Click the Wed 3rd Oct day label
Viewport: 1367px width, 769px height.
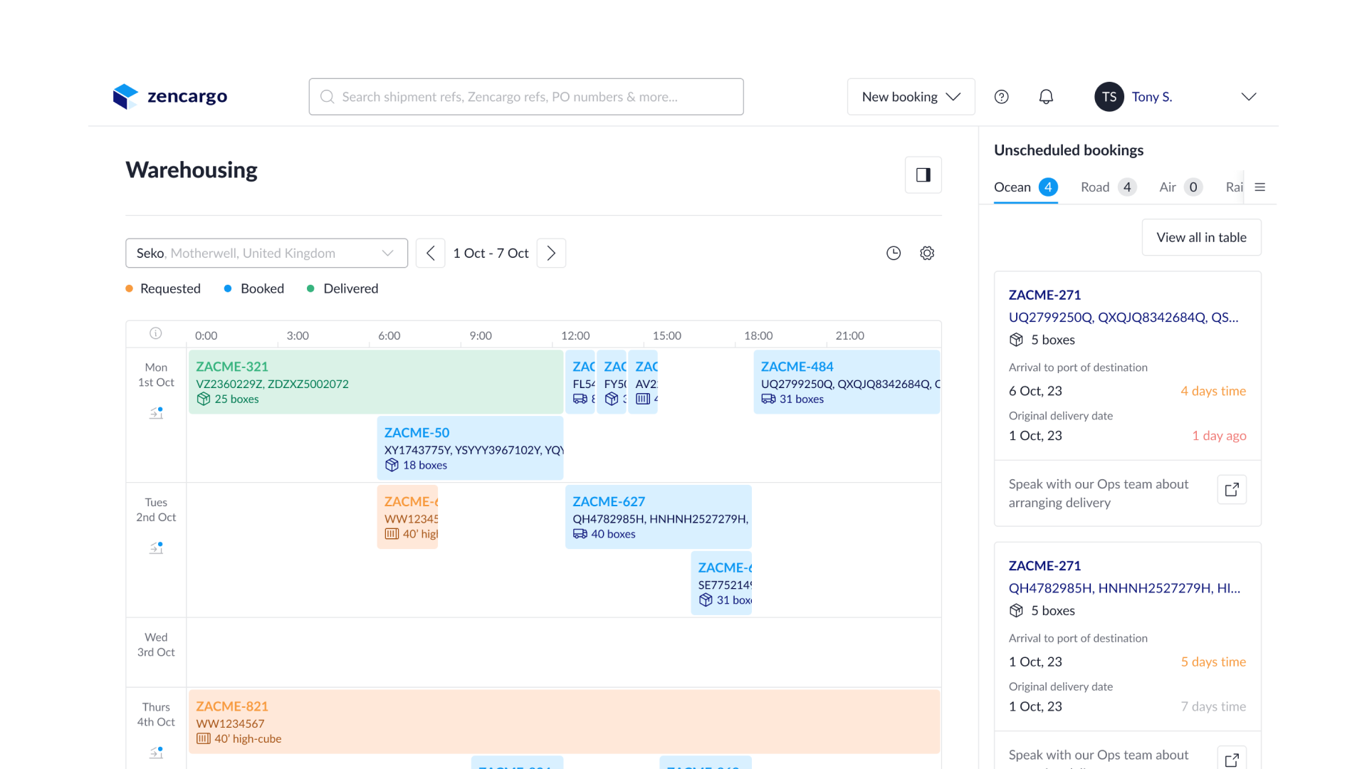[156, 644]
